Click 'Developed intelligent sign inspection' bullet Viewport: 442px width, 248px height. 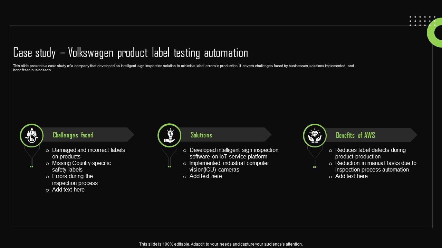234,153
